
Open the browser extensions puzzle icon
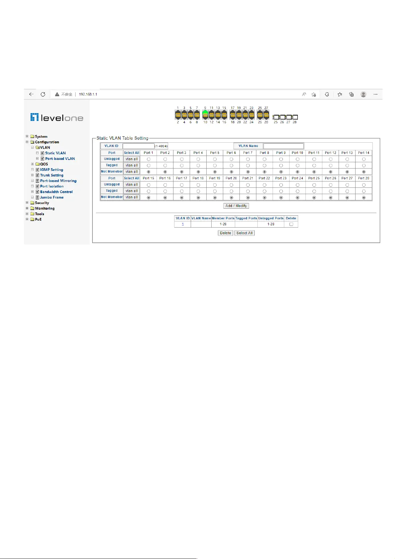click(327, 94)
